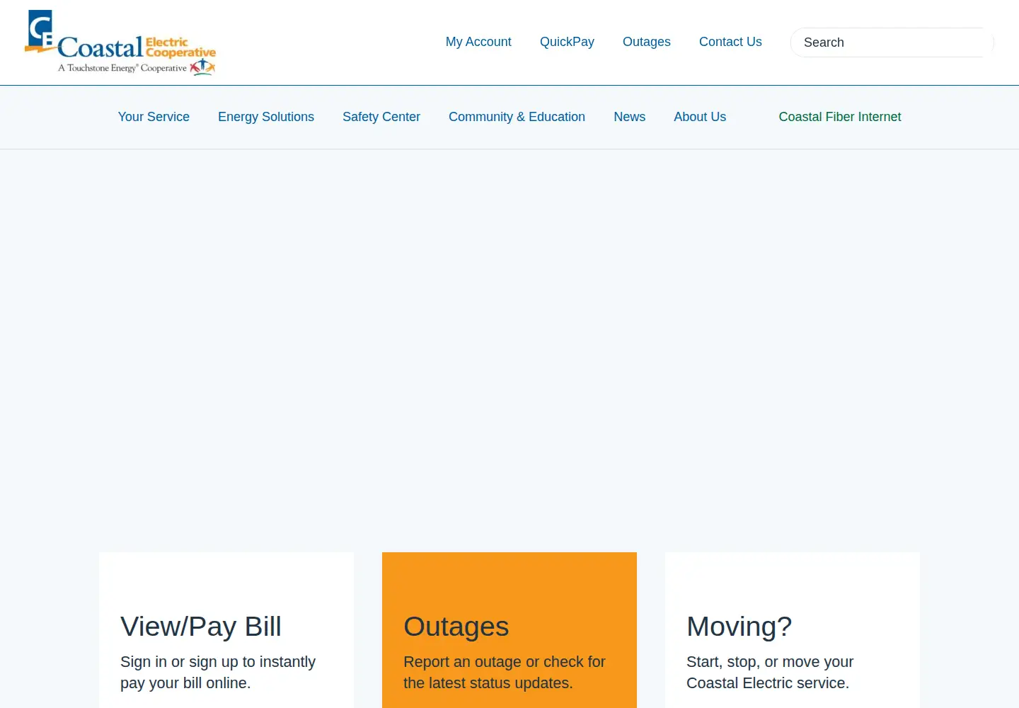This screenshot has width=1019, height=708.
Task: Open the Contact Us page
Action: tap(730, 42)
